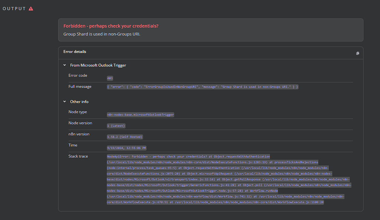380x220 pixels.
Task: Click the red Forbidden error heading
Action: click(111, 26)
